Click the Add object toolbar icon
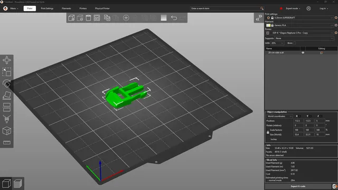This screenshot has height=190, width=338. [x=71, y=17]
